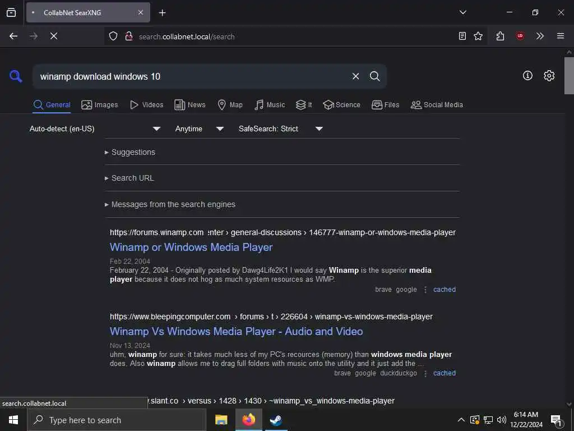The height and width of the screenshot is (431, 574).
Task: Open options dots for forums.winamp.com result
Action: (425, 290)
